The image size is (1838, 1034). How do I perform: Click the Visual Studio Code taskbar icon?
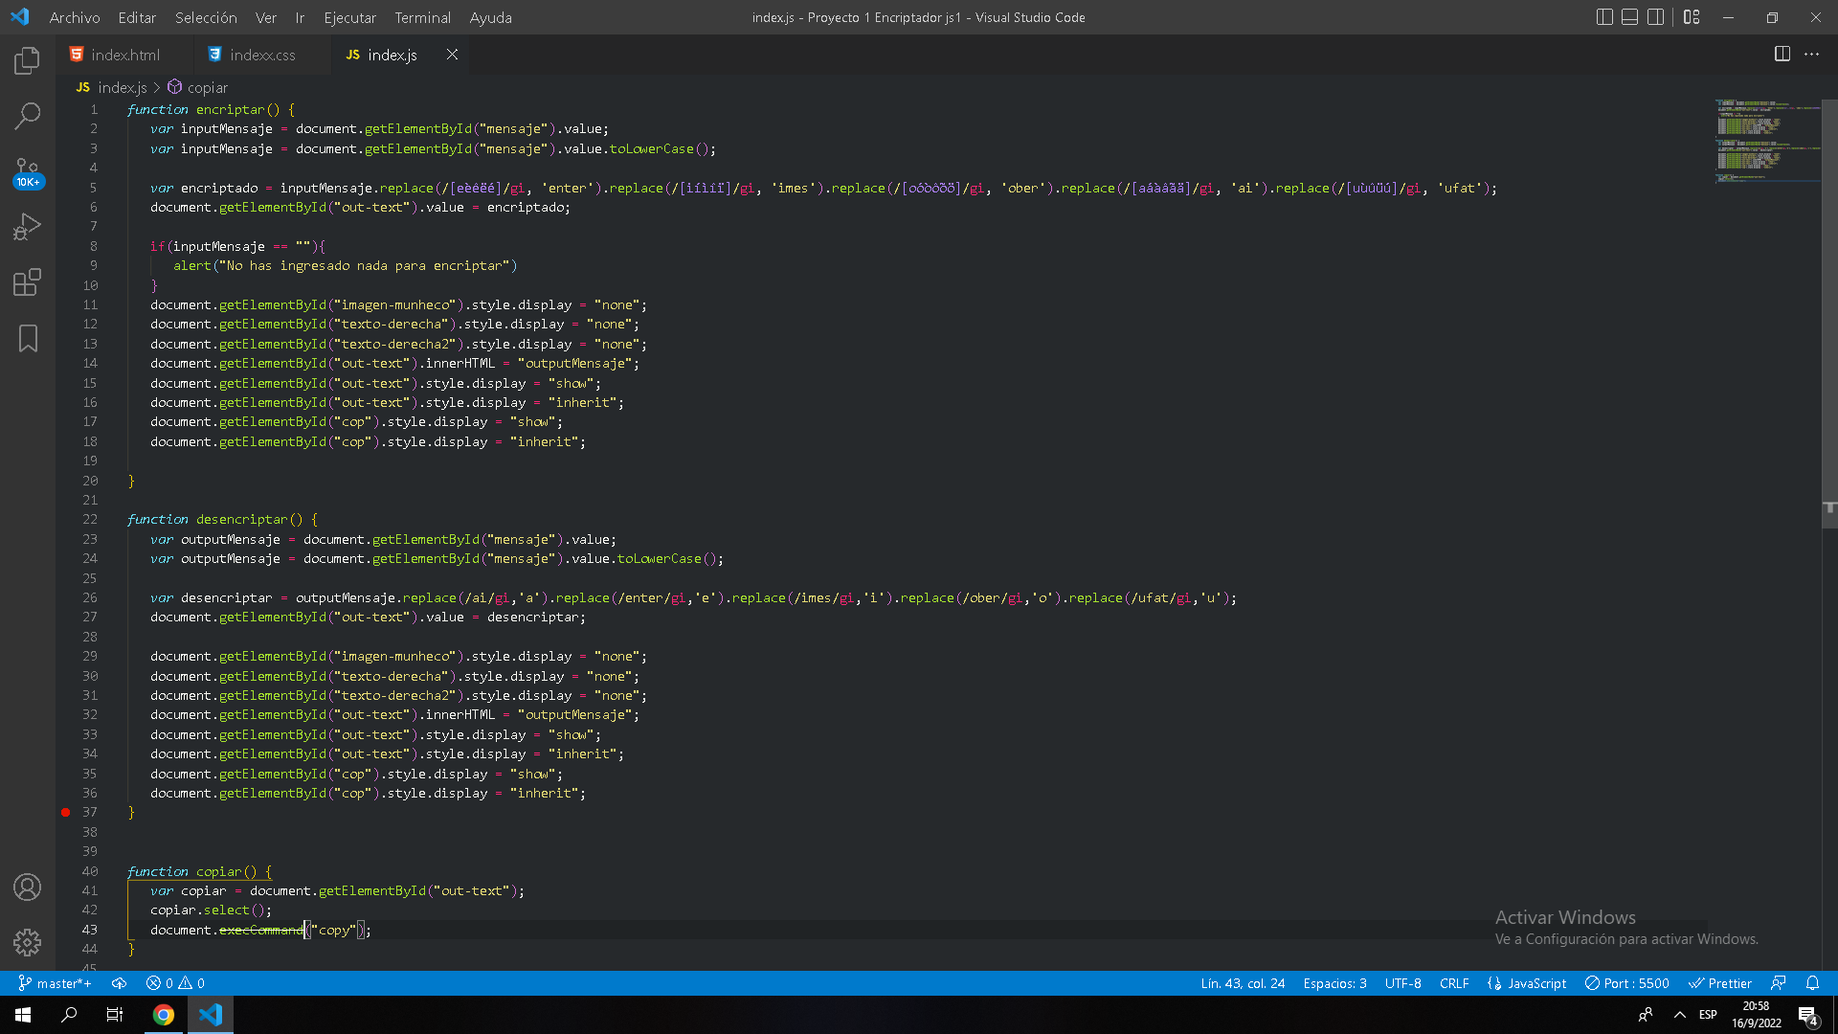(x=211, y=1015)
